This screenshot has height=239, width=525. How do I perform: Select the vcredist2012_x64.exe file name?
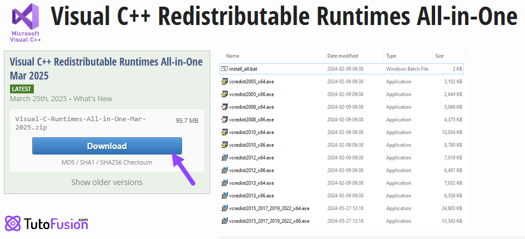pos(251,157)
